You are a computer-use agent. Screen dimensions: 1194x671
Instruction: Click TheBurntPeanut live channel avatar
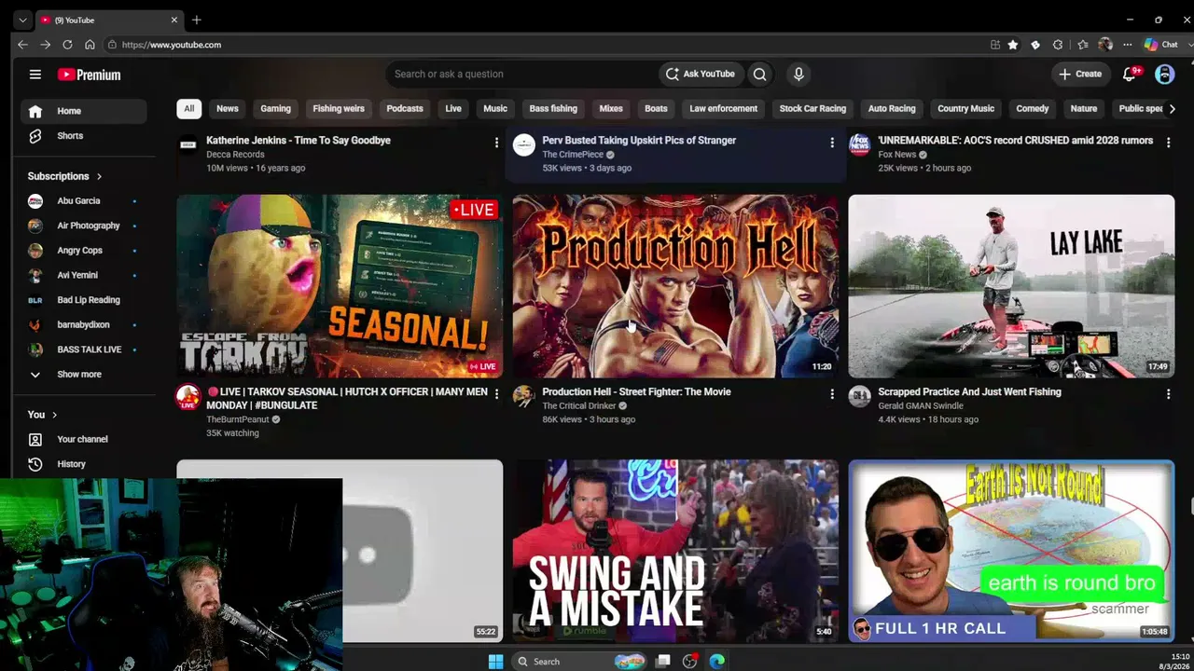[188, 397]
